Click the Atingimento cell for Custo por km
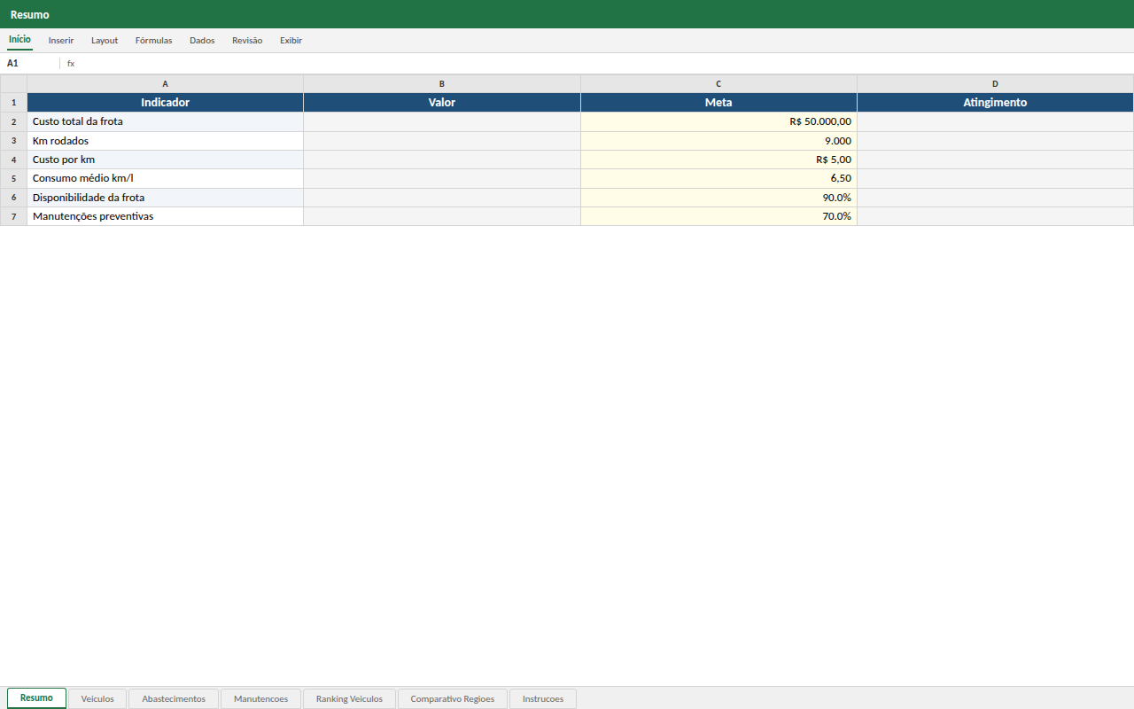Image resolution: width=1134 pixels, height=709 pixels. (995, 160)
